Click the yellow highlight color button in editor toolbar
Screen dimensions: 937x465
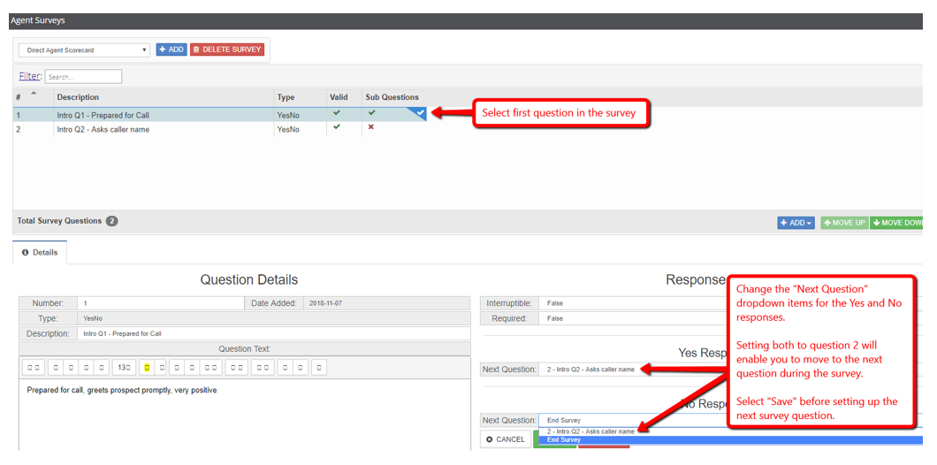[x=147, y=368]
